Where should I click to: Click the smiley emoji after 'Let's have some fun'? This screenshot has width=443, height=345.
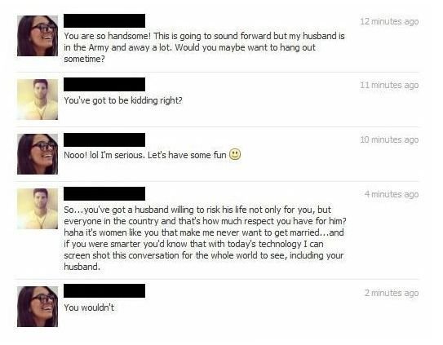[x=235, y=154]
